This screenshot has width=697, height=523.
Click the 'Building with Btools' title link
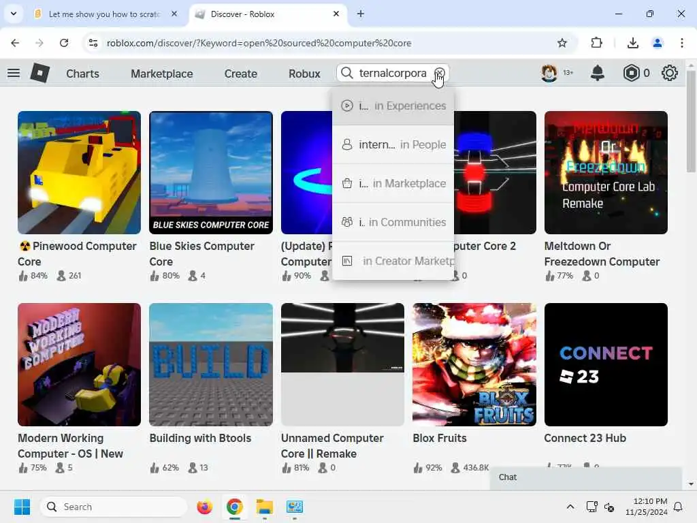pos(201,438)
